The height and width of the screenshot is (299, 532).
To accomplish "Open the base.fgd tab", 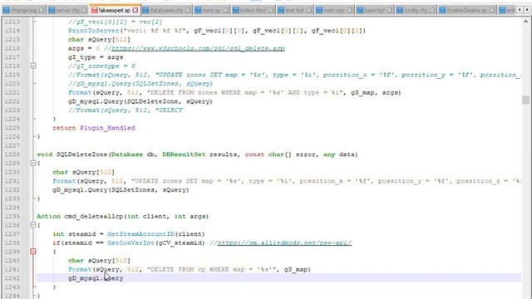I will (x=375, y=11).
